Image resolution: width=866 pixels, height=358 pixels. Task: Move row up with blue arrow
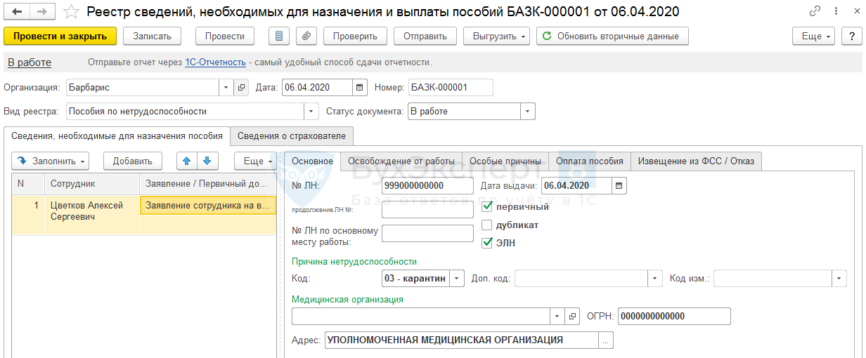pos(187,161)
